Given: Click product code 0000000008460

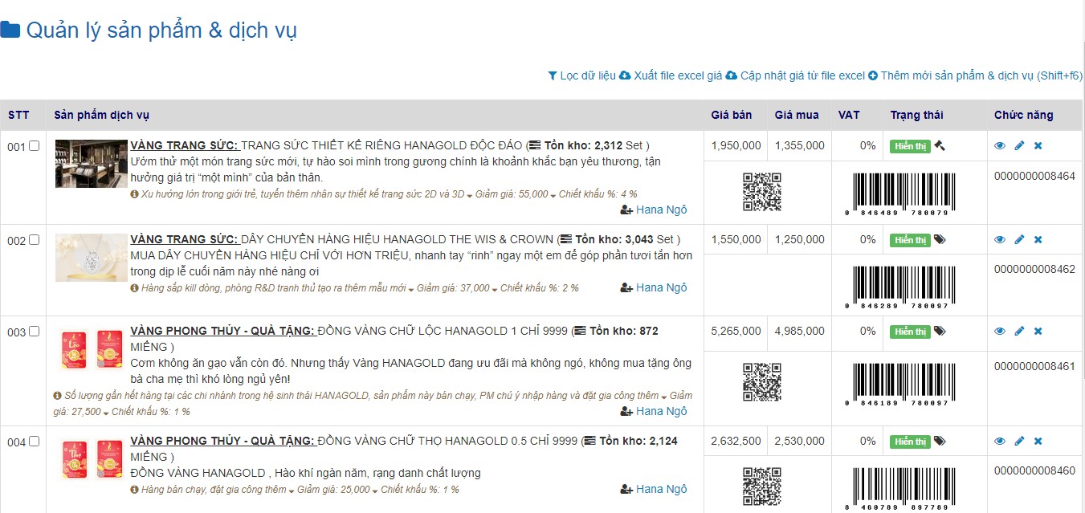Looking at the screenshot, I should pyautogui.click(x=1034, y=470).
